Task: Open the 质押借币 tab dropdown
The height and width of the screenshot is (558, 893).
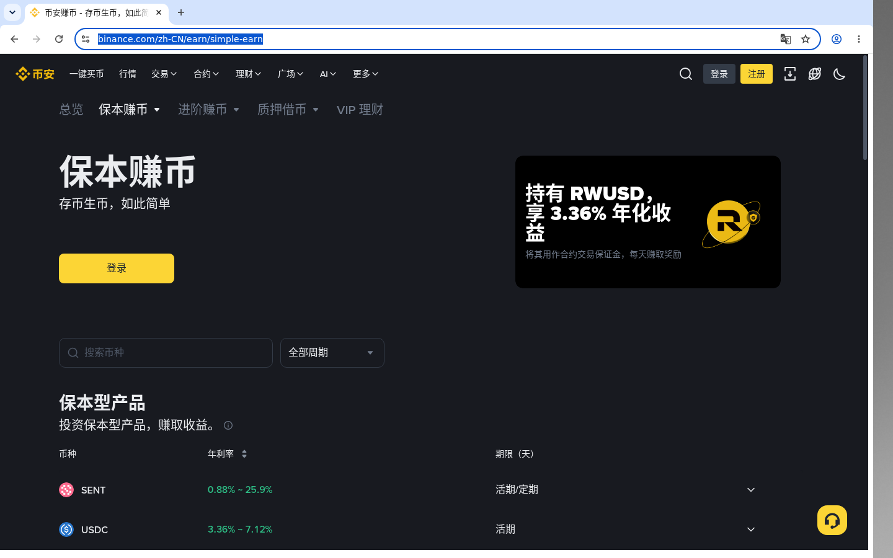Action: [x=288, y=110]
